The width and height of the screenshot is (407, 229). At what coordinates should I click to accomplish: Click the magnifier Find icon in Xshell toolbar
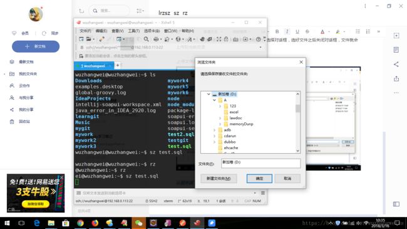[x=146, y=40]
